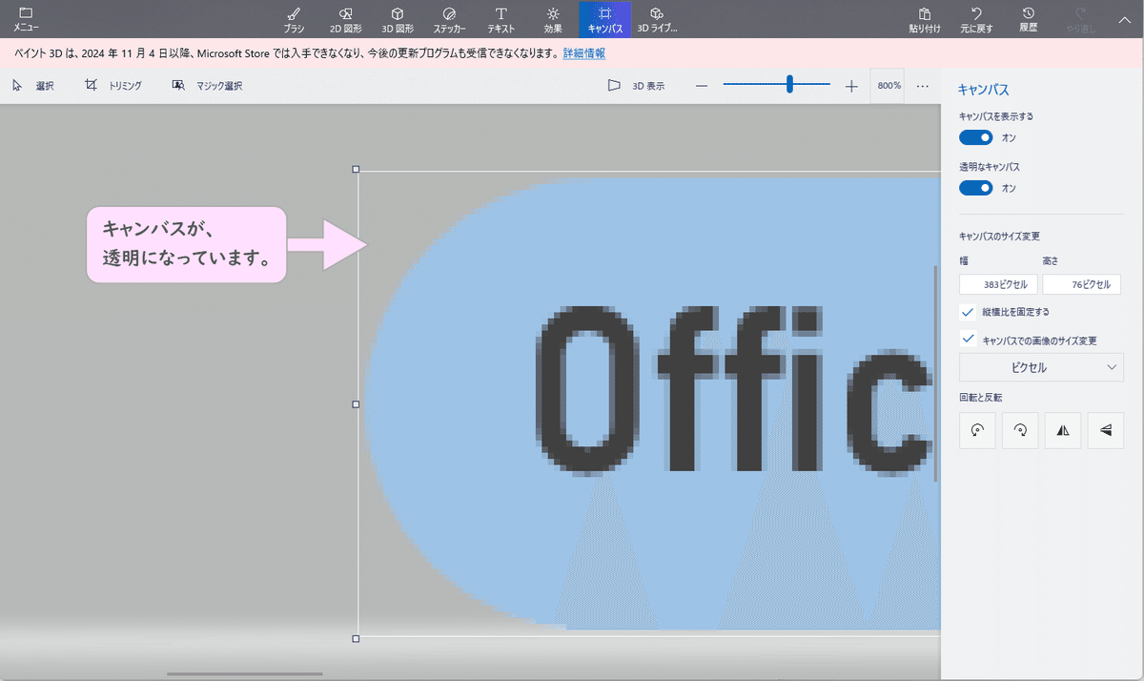
Task: Open the 履歴 history panel
Action: click(1028, 19)
